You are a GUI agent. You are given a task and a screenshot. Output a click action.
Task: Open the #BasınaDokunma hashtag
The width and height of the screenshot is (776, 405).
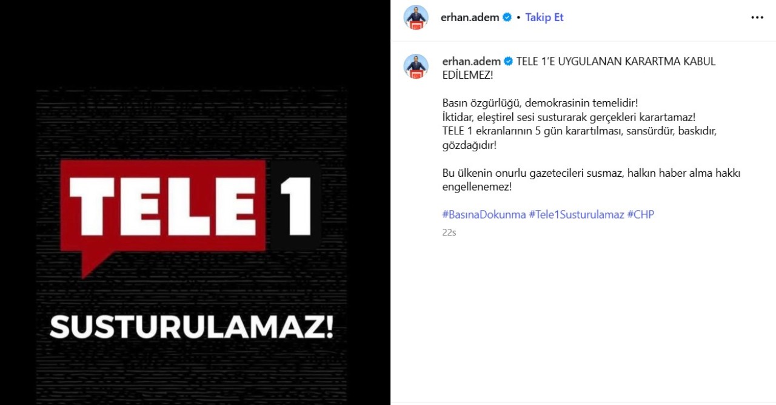484,214
